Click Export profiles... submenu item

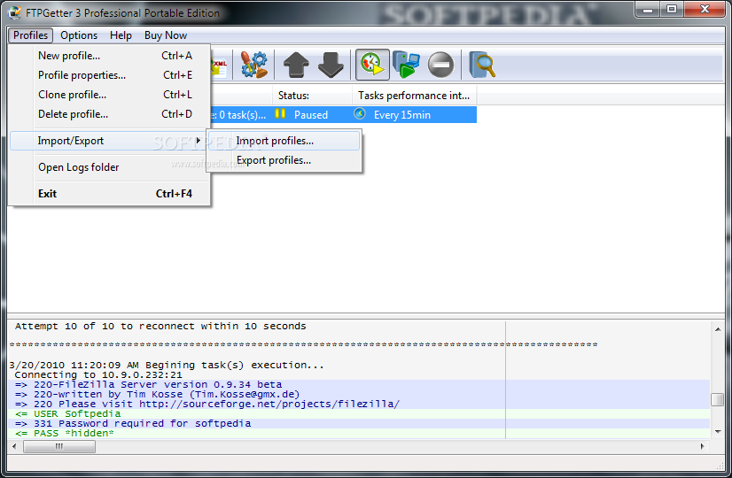(x=284, y=160)
